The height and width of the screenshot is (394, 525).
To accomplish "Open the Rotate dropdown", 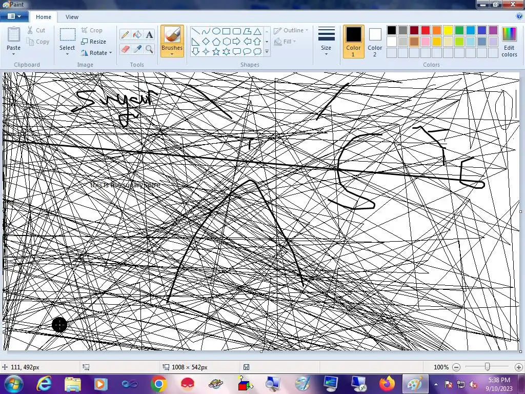I will pos(96,53).
